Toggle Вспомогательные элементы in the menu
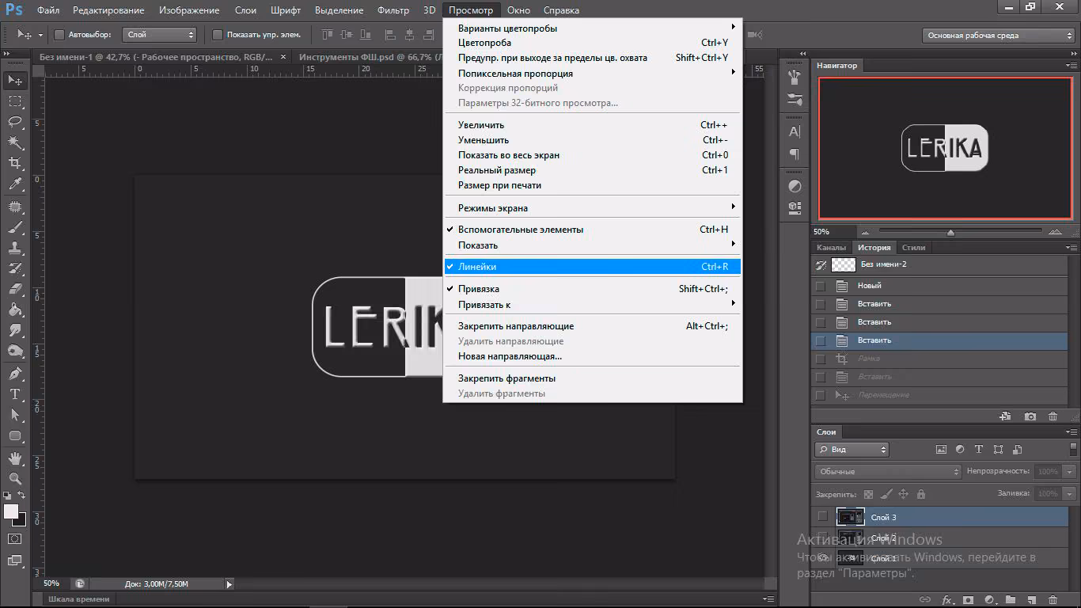The image size is (1081, 608). (592, 230)
